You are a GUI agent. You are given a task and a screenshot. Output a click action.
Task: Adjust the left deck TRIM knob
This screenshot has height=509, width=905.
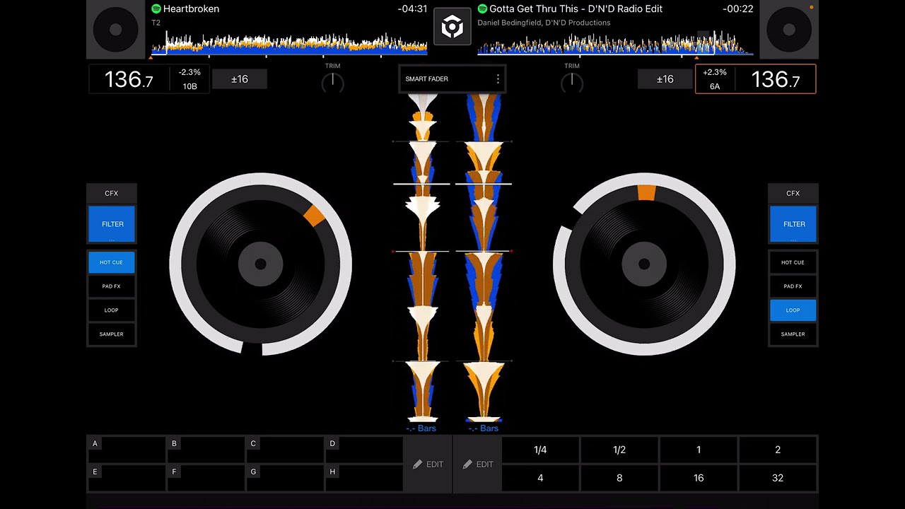point(332,83)
